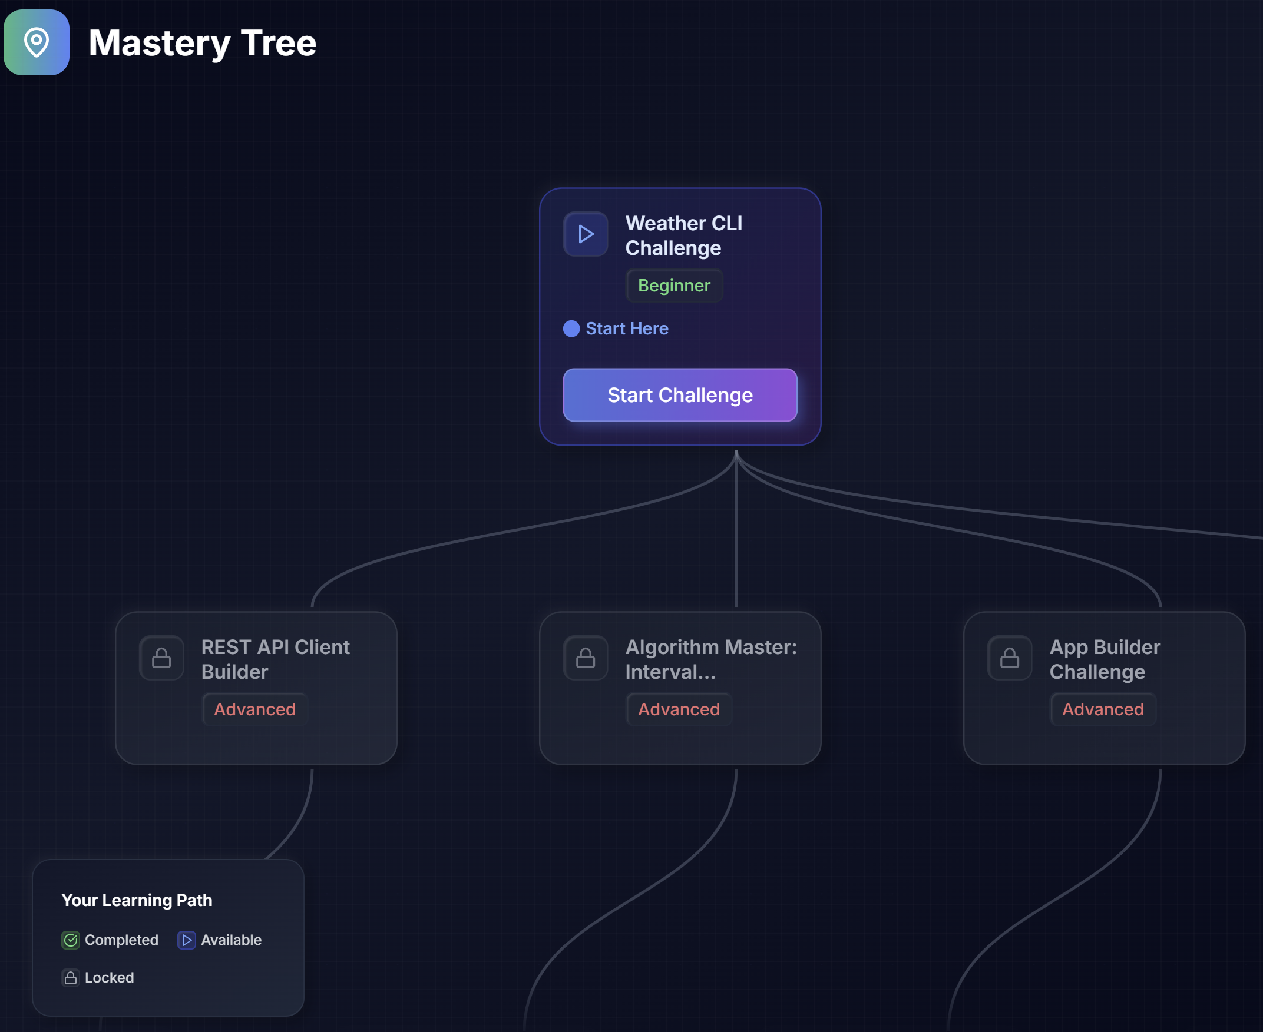Click the lock icon on REST API Client Builder
The image size is (1263, 1032).
(161, 658)
